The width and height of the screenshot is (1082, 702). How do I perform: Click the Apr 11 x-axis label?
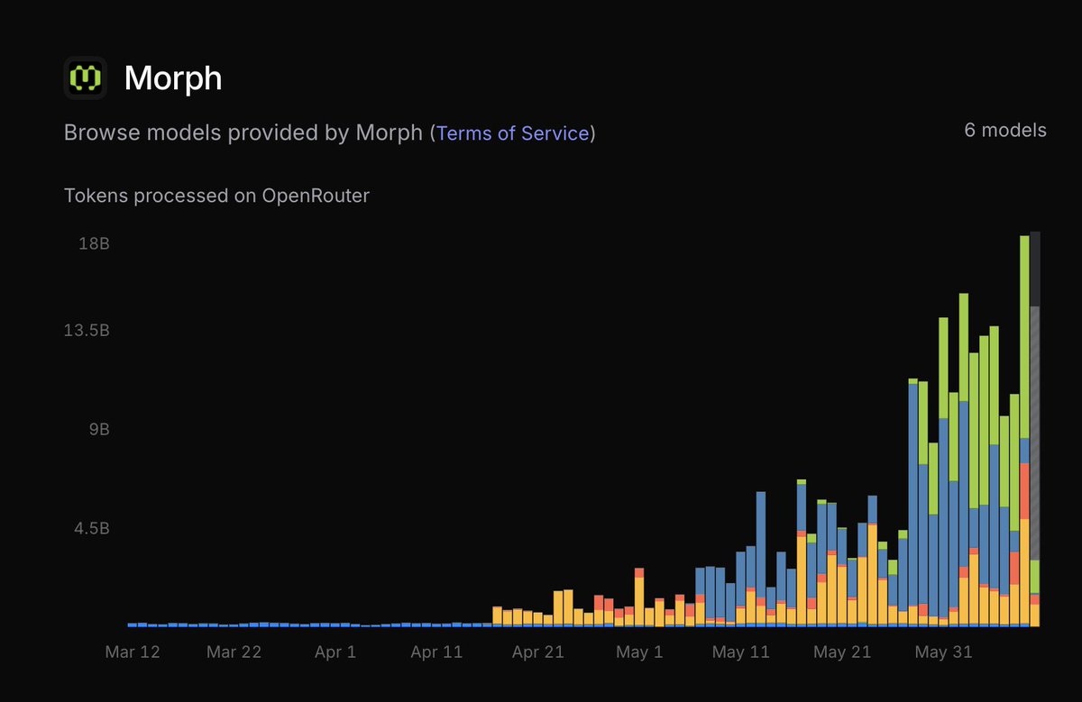pos(436,652)
